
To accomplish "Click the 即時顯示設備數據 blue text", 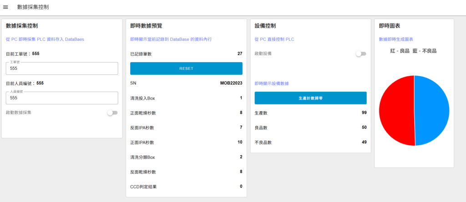I will pos(272,84).
